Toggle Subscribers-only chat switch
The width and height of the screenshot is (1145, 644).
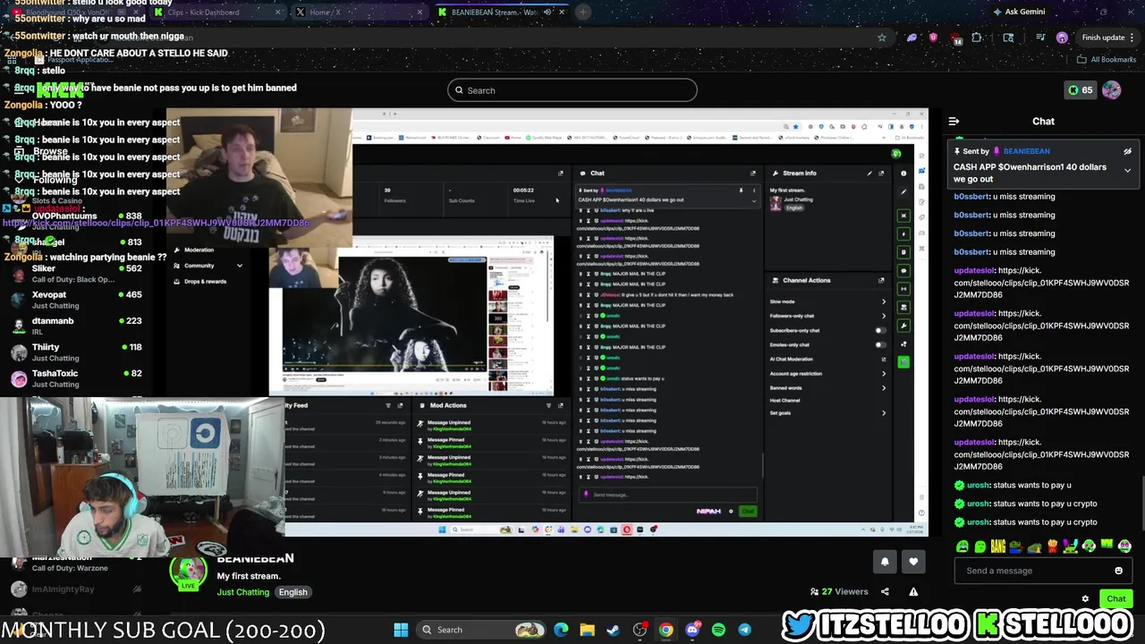tap(881, 330)
